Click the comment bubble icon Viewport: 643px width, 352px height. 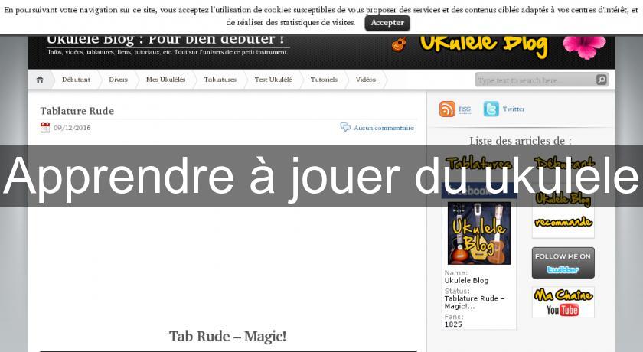click(345, 128)
